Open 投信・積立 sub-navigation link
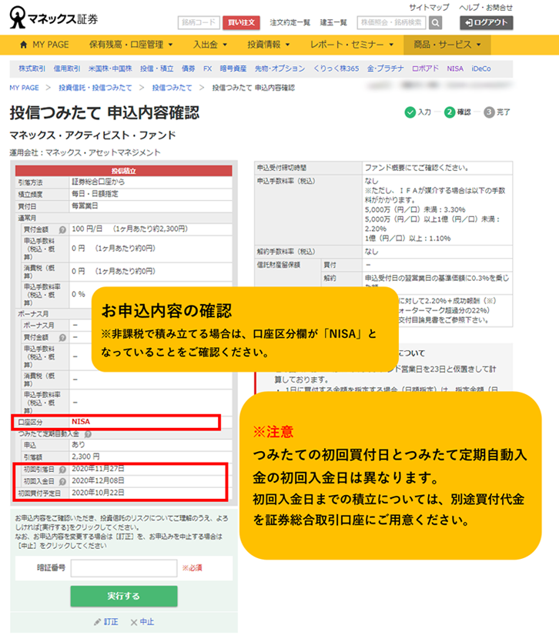This screenshot has height=642, width=559. click(156, 69)
